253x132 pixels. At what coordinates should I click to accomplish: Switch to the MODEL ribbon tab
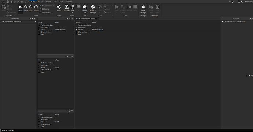click(40, 1)
